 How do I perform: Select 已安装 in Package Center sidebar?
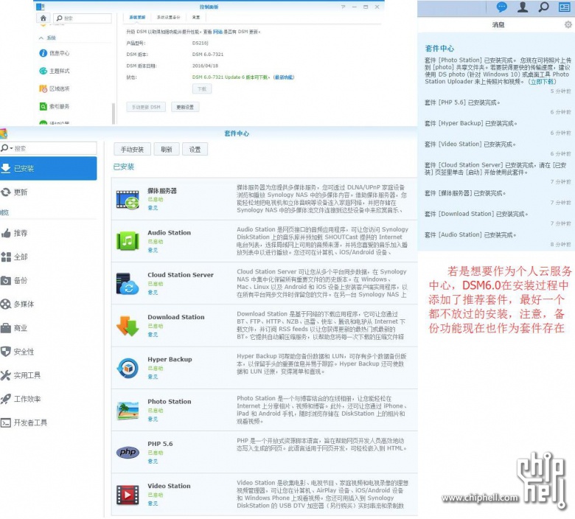tap(49, 168)
